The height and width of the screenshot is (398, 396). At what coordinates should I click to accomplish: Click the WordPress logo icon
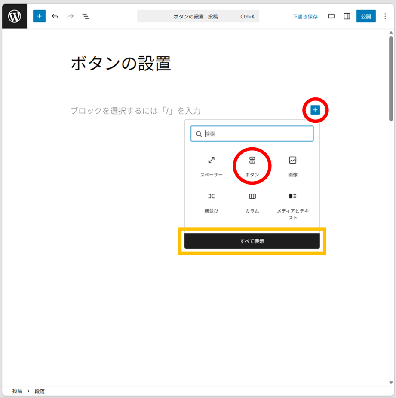(15, 17)
